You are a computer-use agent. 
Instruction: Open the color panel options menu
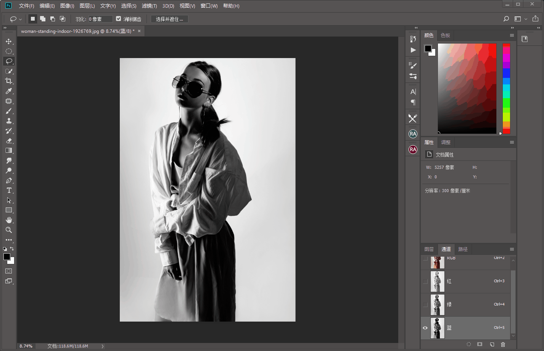point(512,36)
